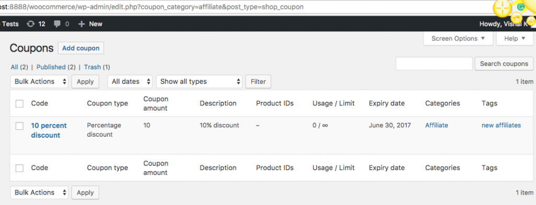This screenshot has height=205, width=536.
Task: Open the 10 percent discount coupon link
Action: coord(49,130)
